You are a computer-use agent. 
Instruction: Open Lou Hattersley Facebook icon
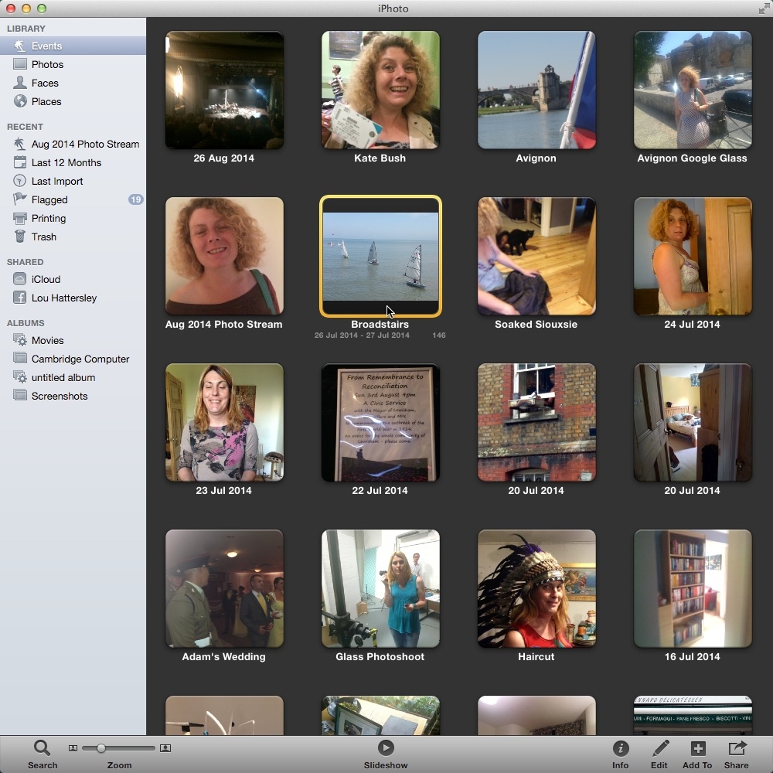20,298
